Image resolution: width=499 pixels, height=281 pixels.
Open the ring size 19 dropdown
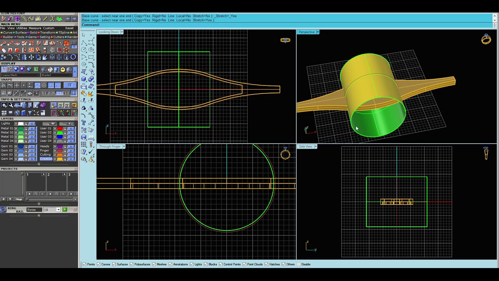(52, 210)
